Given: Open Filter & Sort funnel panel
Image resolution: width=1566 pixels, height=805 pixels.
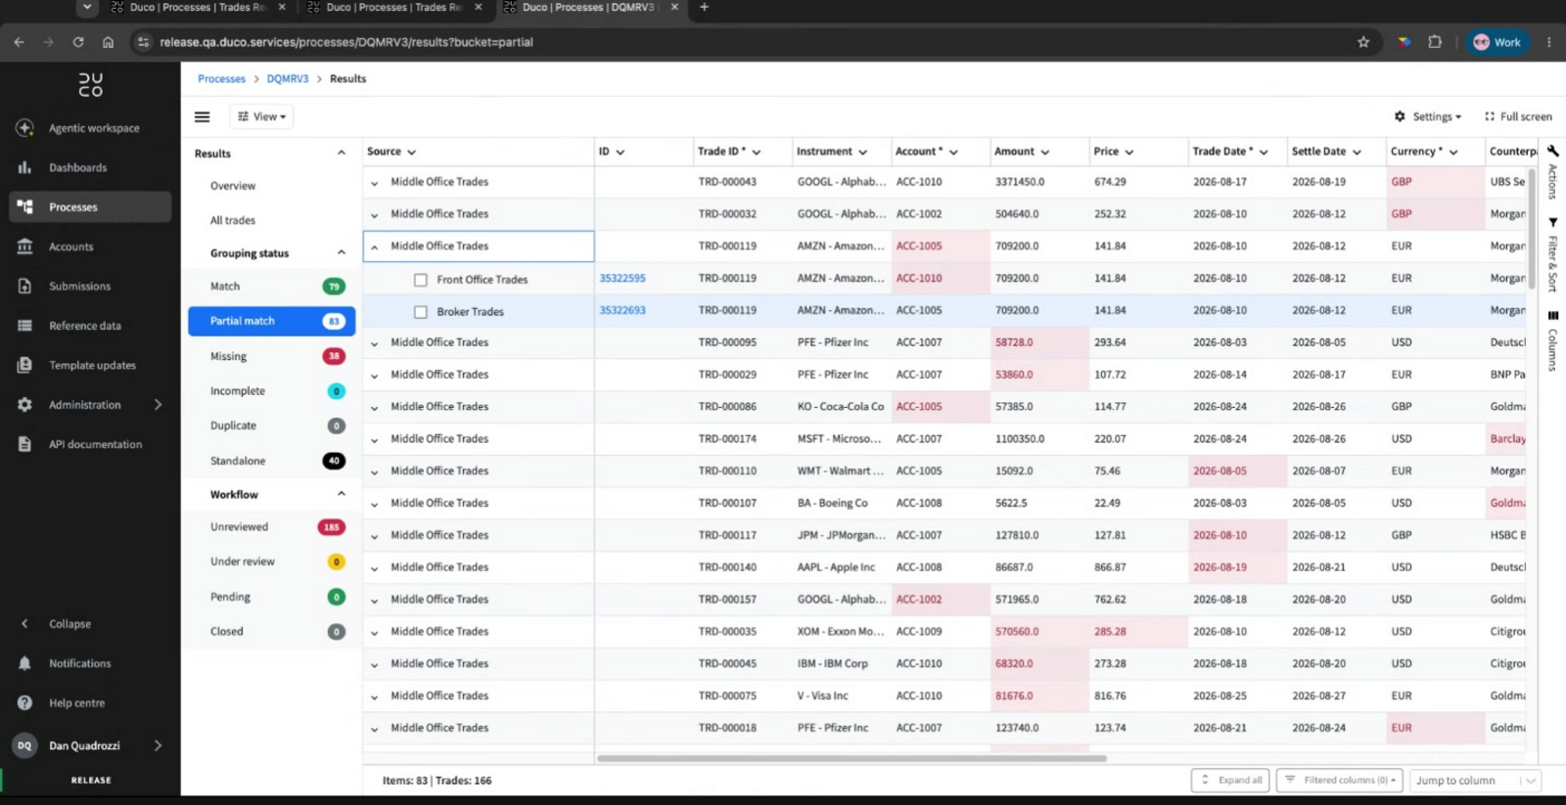Looking at the screenshot, I should coord(1552,222).
